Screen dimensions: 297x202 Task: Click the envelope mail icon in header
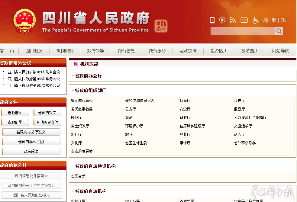[x=244, y=20]
